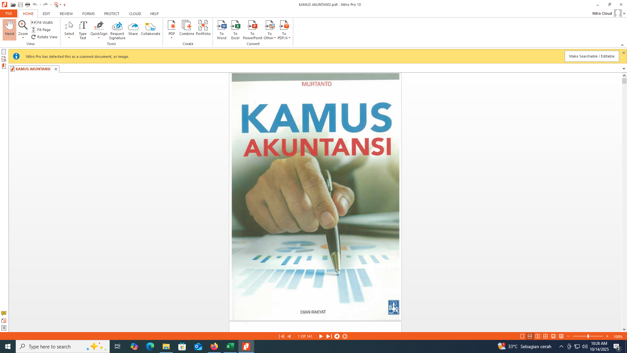Switch to the REVIEW ribbon tab
The width and height of the screenshot is (627, 353).
click(66, 14)
